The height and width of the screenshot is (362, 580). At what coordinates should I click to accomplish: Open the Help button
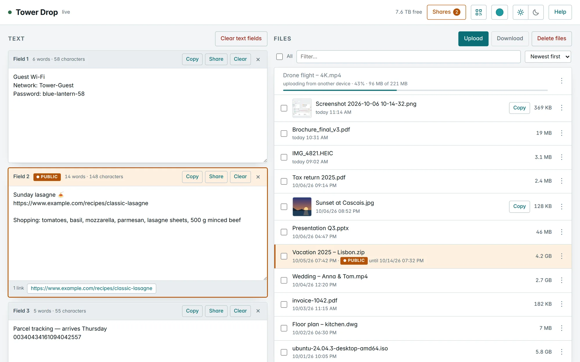click(x=560, y=12)
